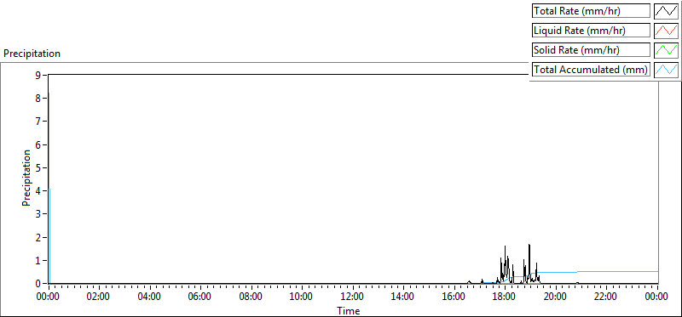Click the Total Rate black line-style icon

(x=666, y=11)
